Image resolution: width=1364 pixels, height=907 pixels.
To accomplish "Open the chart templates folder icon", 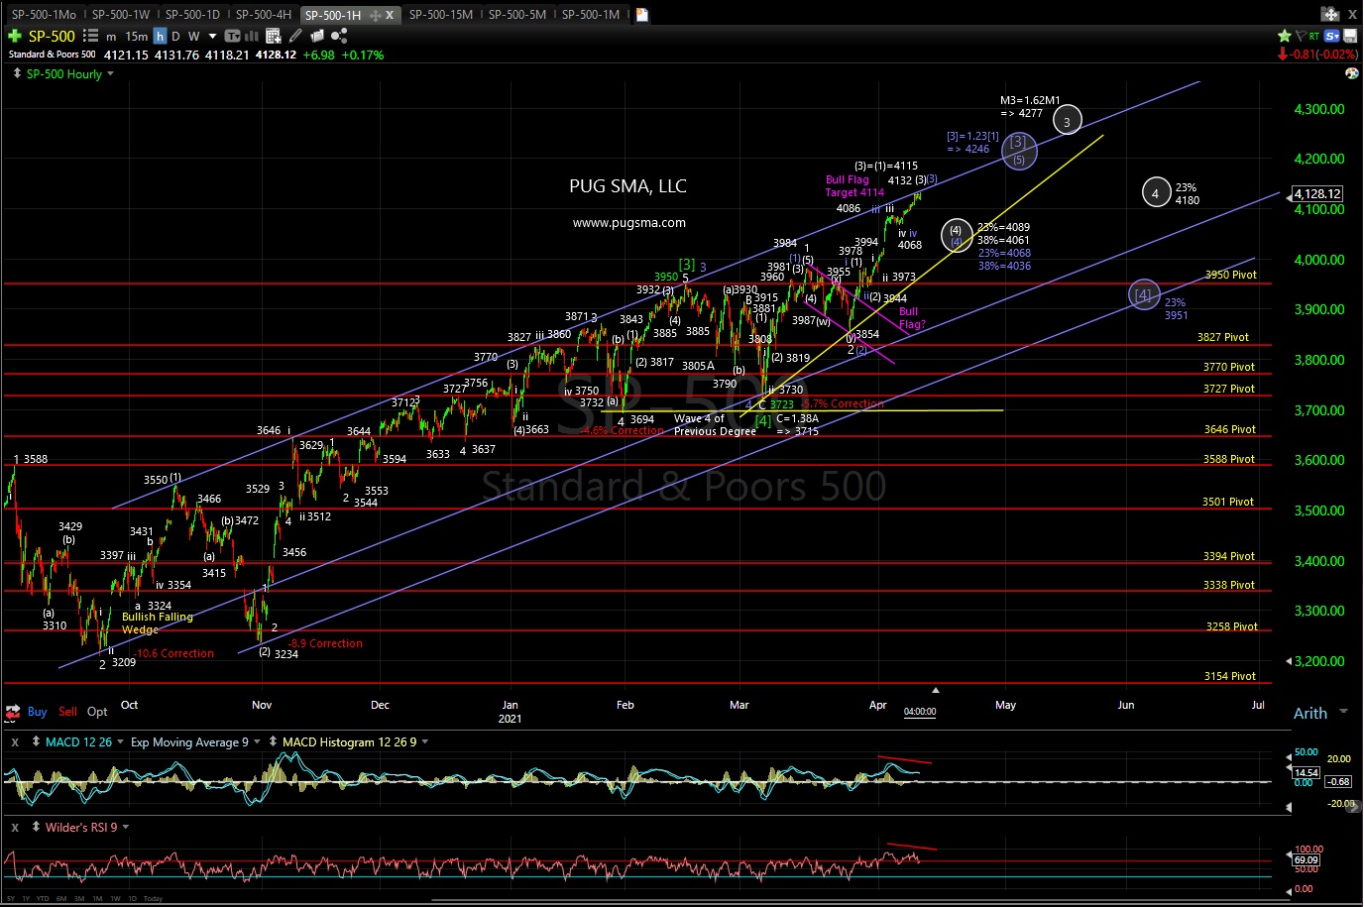I will tap(317, 36).
